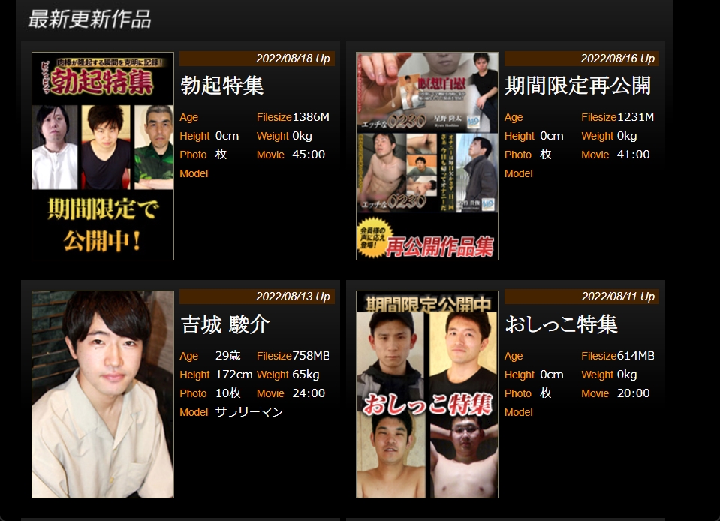Click the 2022/08/18 Up date bar

[257, 59]
